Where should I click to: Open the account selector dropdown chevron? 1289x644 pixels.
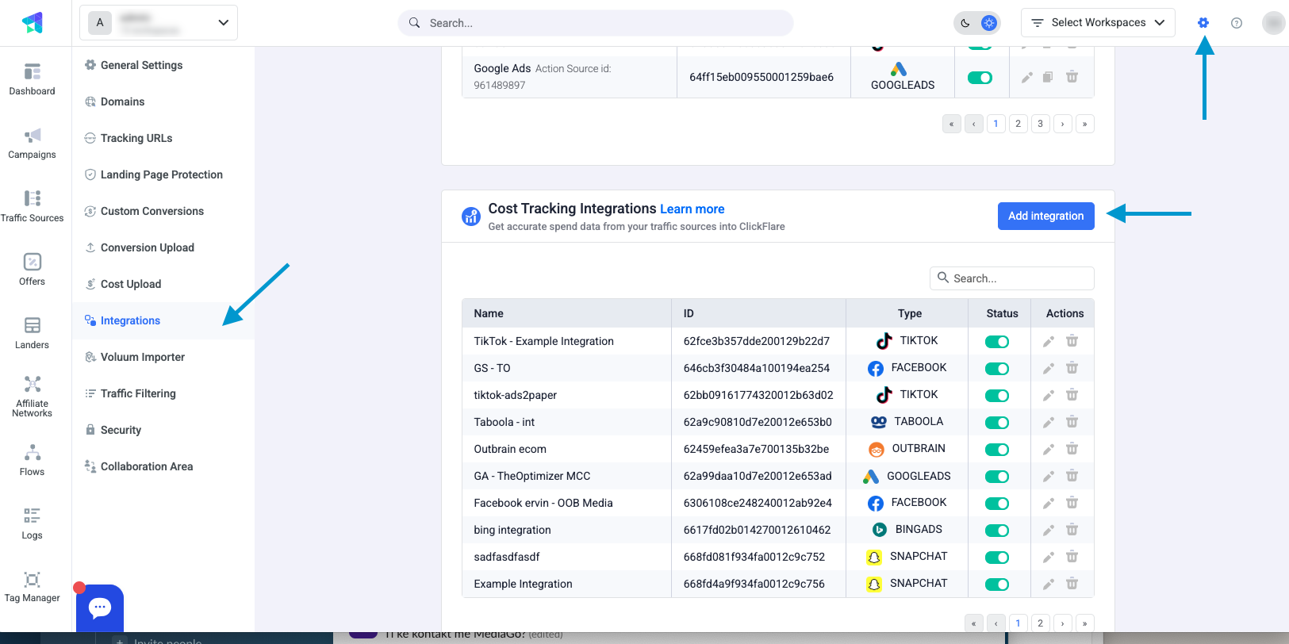pos(223,23)
